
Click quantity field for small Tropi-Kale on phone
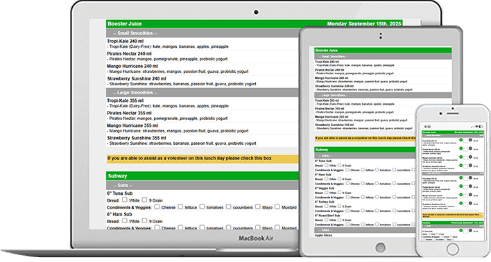[x=465, y=141]
